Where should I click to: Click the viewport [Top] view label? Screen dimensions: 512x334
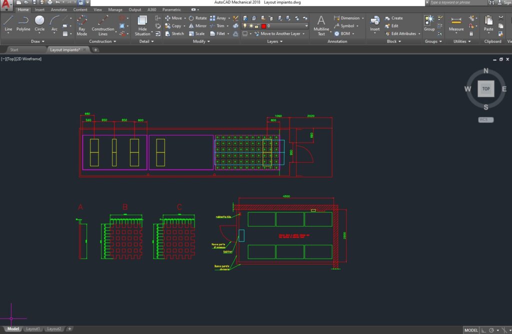point(10,59)
